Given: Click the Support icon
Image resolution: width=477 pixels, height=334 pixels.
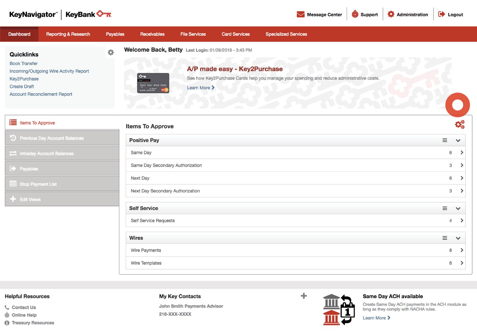Looking at the screenshot, I should (355, 14).
